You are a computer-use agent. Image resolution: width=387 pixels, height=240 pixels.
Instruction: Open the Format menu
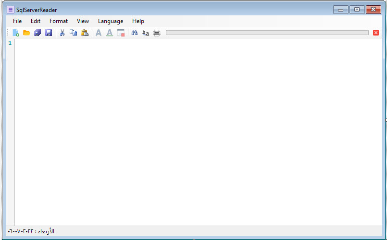pyautogui.click(x=59, y=21)
